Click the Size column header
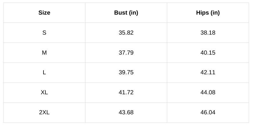 tap(44, 13)
